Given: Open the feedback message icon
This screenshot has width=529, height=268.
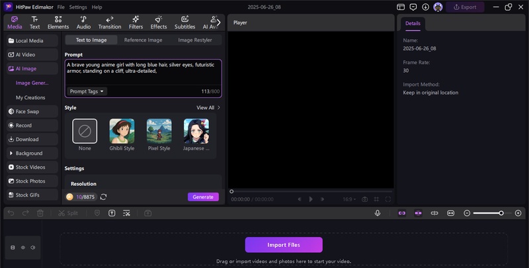Looking at the screenshot, I should (x=413, y=7).
